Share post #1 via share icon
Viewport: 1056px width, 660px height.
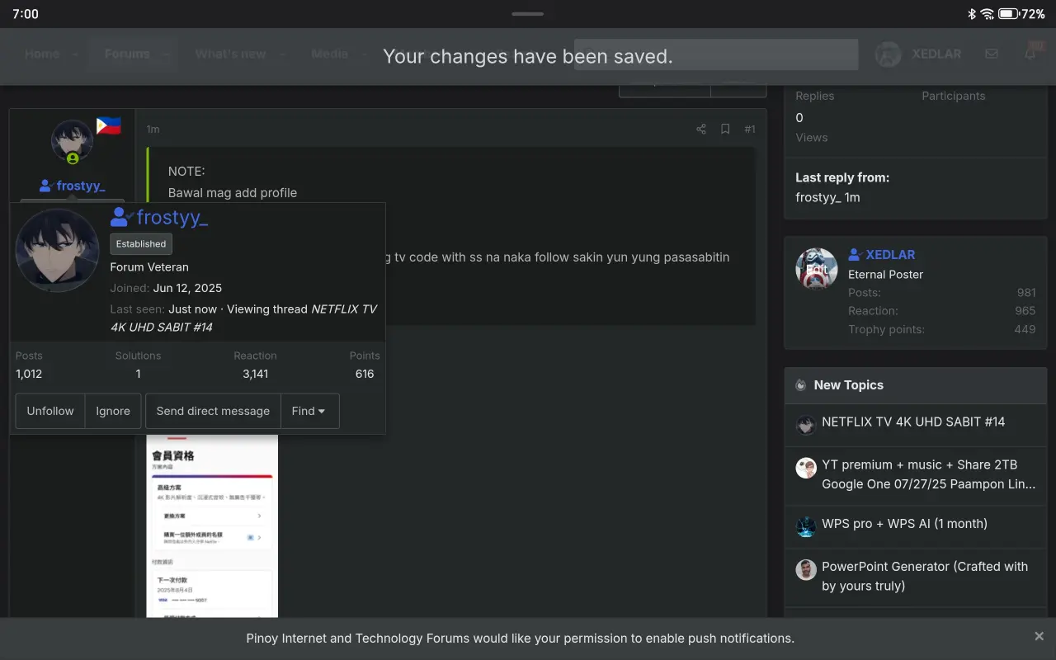coord(701,130)
